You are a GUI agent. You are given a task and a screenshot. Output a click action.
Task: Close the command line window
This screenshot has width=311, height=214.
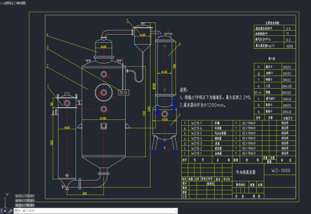[x=5, y=211]
